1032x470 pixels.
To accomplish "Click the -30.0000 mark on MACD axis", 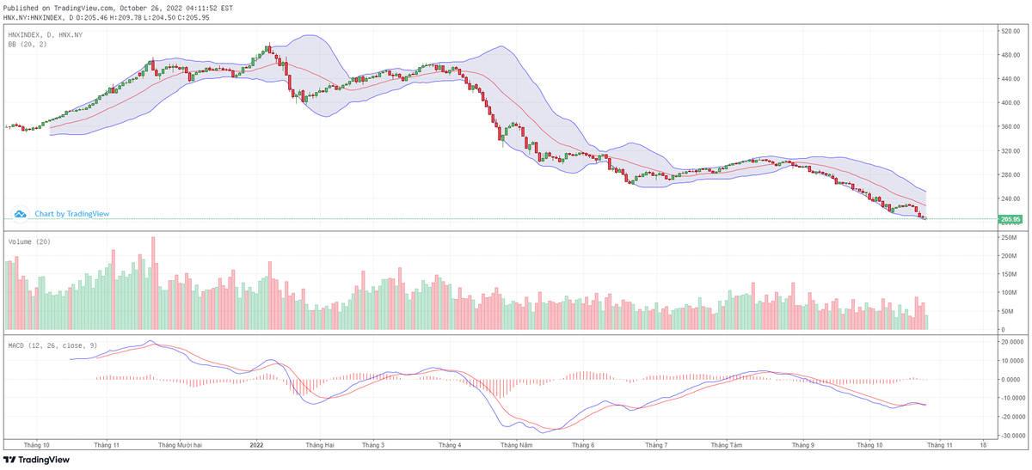I will (x=1010, y=436).
